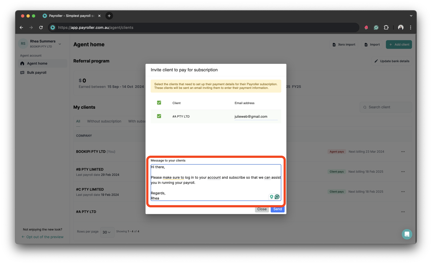
Task: Click the Add client button
Action: (399, 45)
